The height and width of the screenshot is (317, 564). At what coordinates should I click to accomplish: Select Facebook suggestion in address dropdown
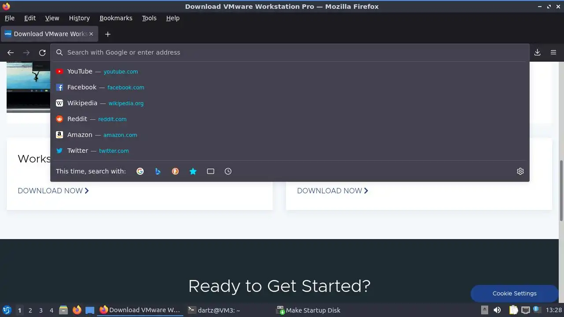point(290,87)
